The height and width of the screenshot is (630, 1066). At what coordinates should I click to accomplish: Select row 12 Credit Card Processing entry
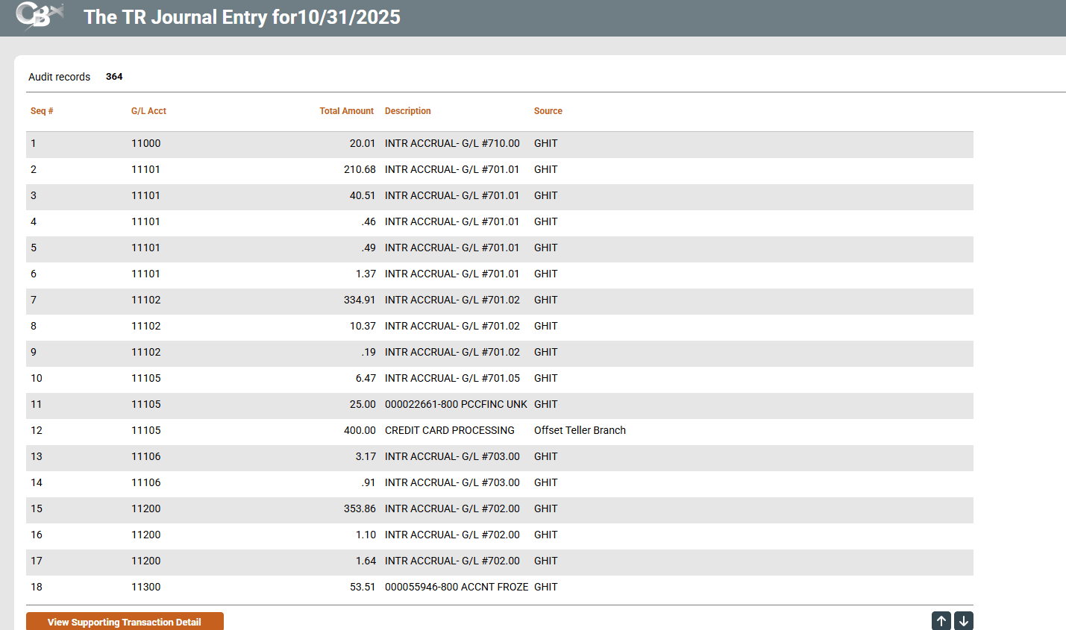coord(449,430)
